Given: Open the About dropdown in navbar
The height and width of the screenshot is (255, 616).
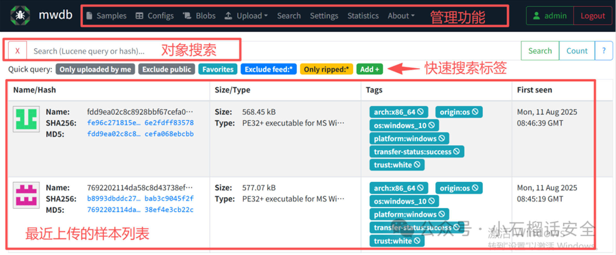Looking at the screenshot, I should pyautogui.click(x=401, y=16).
